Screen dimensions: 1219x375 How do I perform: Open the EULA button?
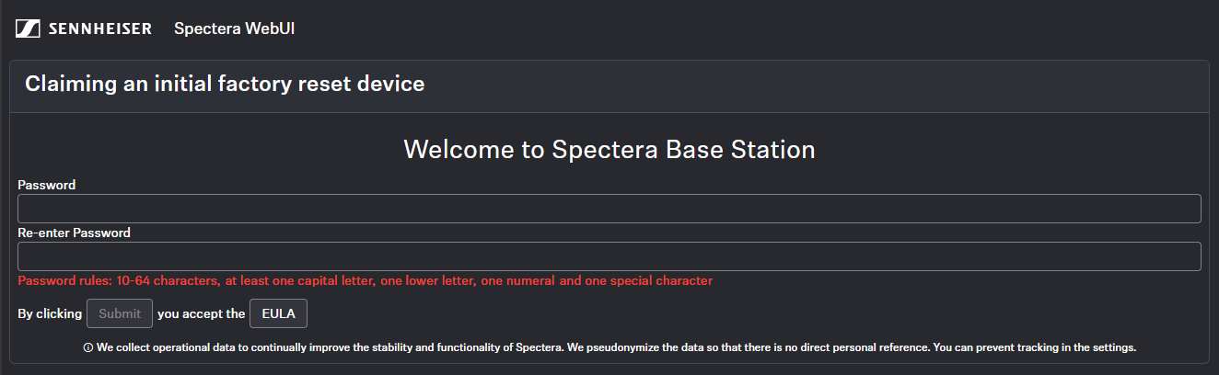[278, 313]
